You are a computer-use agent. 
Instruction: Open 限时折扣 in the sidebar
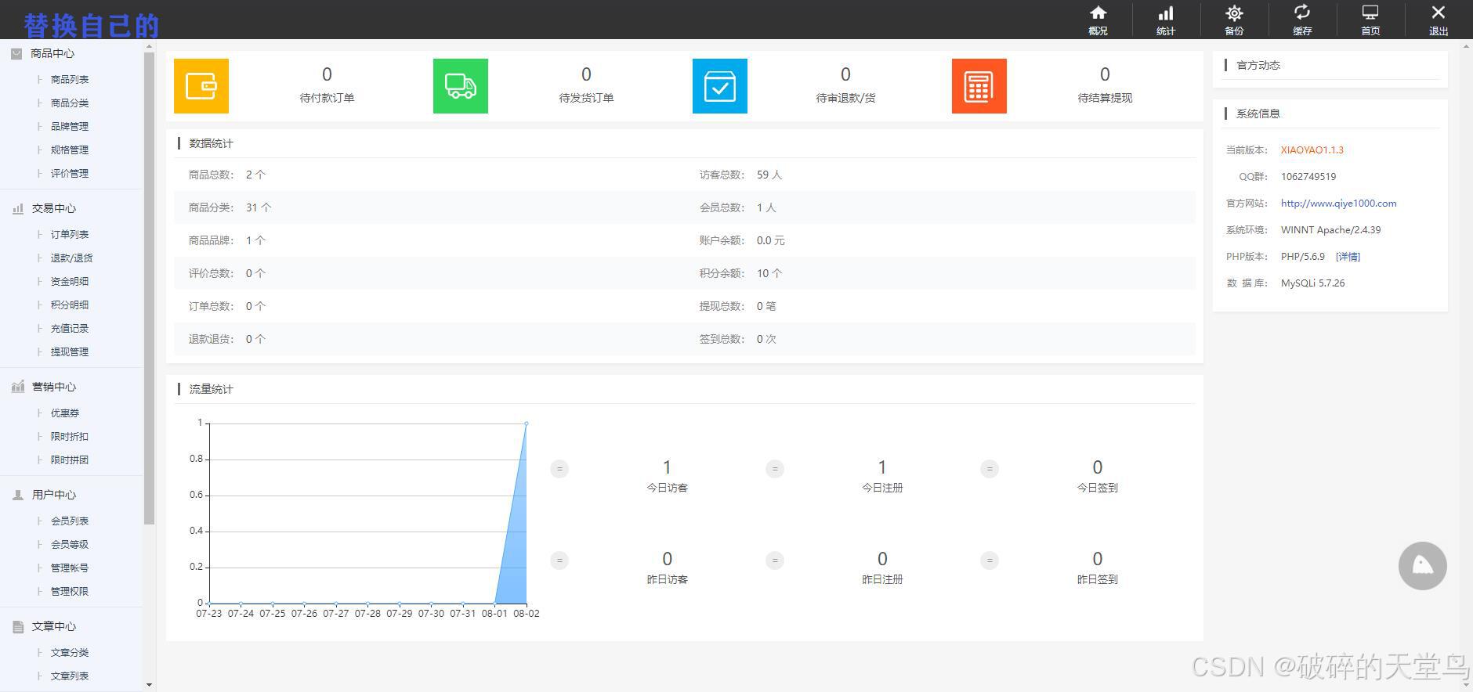coord(70,436)
